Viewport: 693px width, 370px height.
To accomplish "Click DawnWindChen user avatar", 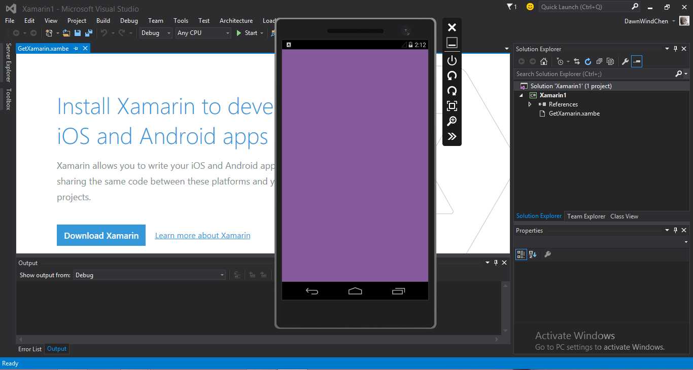I will pyautogui.click(x=684, y=21).
